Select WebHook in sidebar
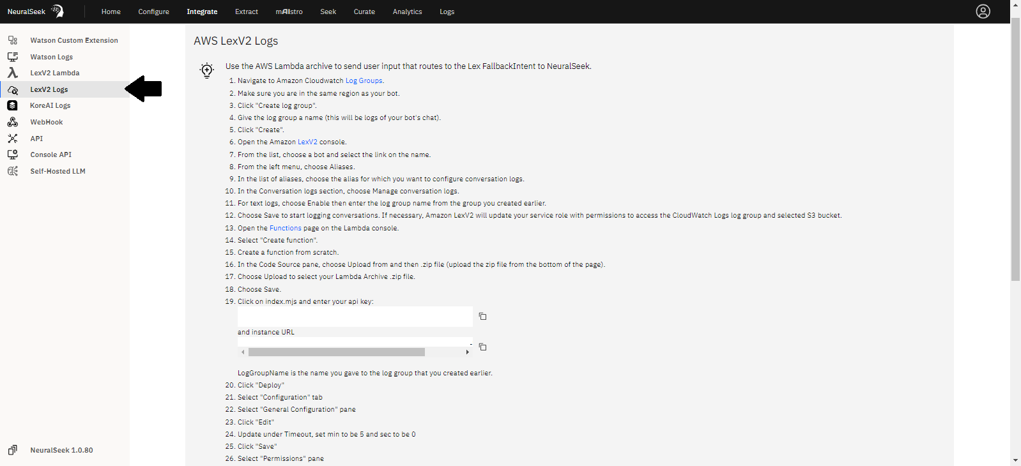Viewport: 1021px width, 466px height. point(47,122)
